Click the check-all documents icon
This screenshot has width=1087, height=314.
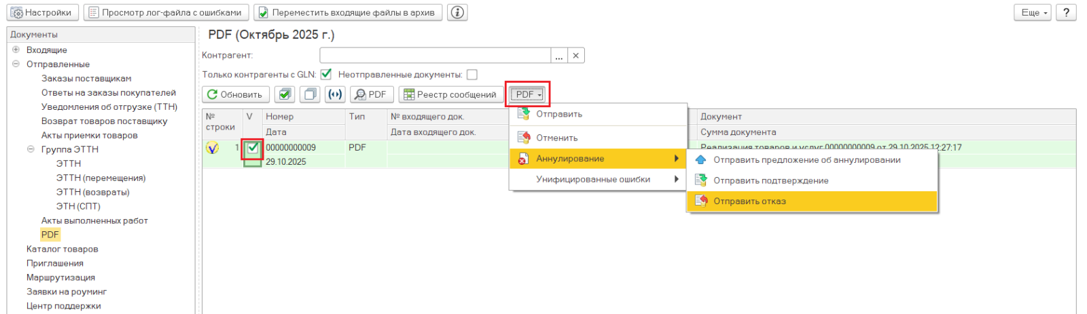[285, 94]
